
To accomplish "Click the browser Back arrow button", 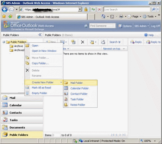I will coord(4,10).
